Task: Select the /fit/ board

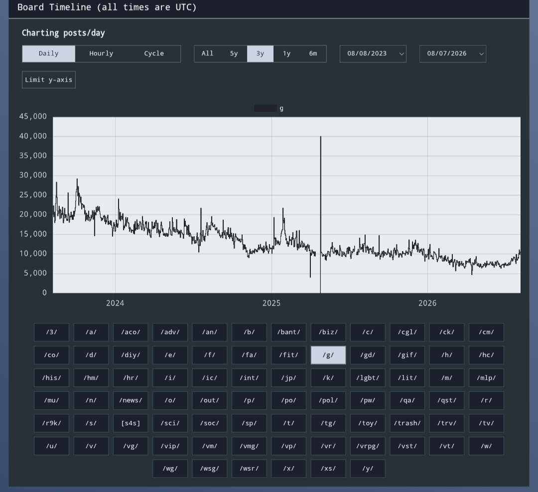Action: click(288, 355)
